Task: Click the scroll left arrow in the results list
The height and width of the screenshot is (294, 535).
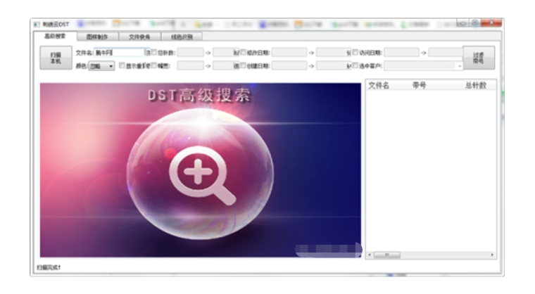Action: (370, 254)
